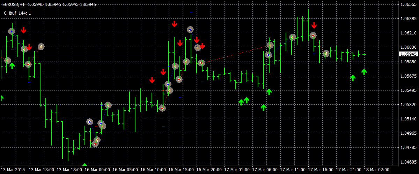Click the 1.05495 price scale label
419x174 pixels.
(x=408, y=90)
